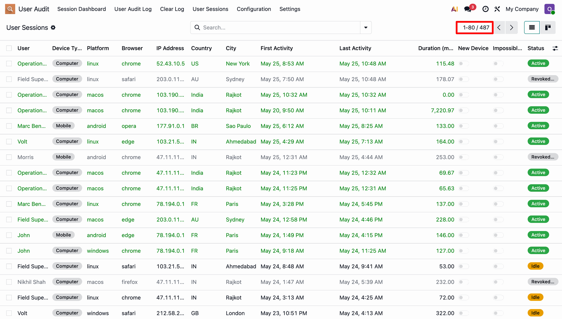
Task: Open the Session Dashboard menu
Action: 82,9
